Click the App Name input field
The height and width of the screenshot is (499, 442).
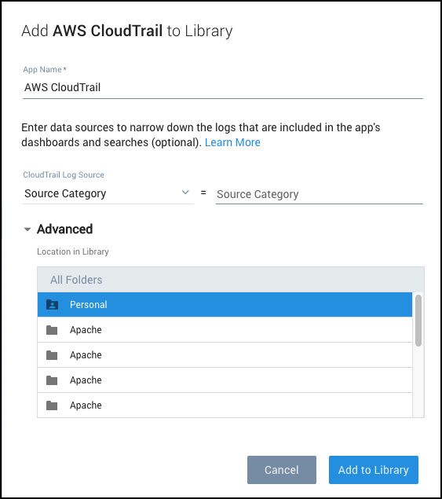pyautogui.click(x=223, y=87)
